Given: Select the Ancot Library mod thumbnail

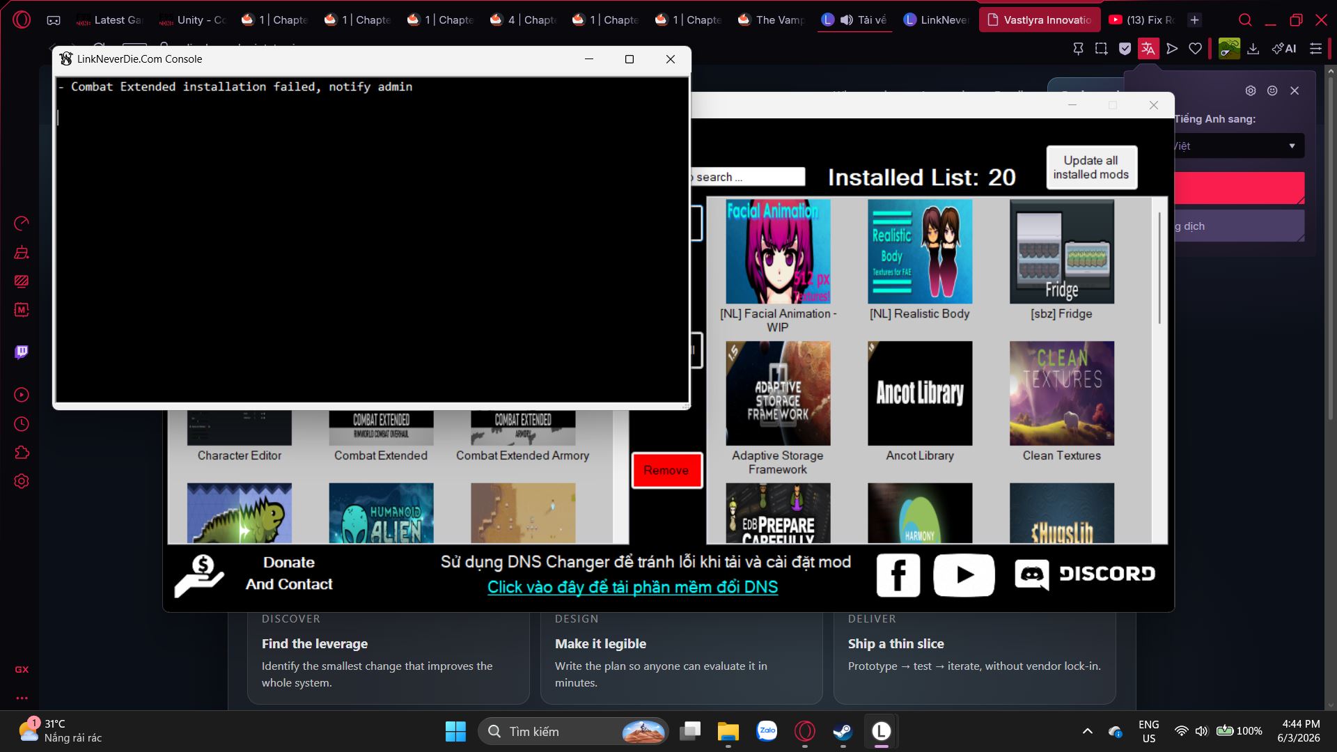Looking at the screenshot, I should pyautogui.click(x=920, y=393).
